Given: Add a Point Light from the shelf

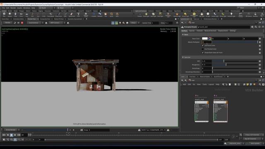Looking at the screenshot, I should coord(146,15).
